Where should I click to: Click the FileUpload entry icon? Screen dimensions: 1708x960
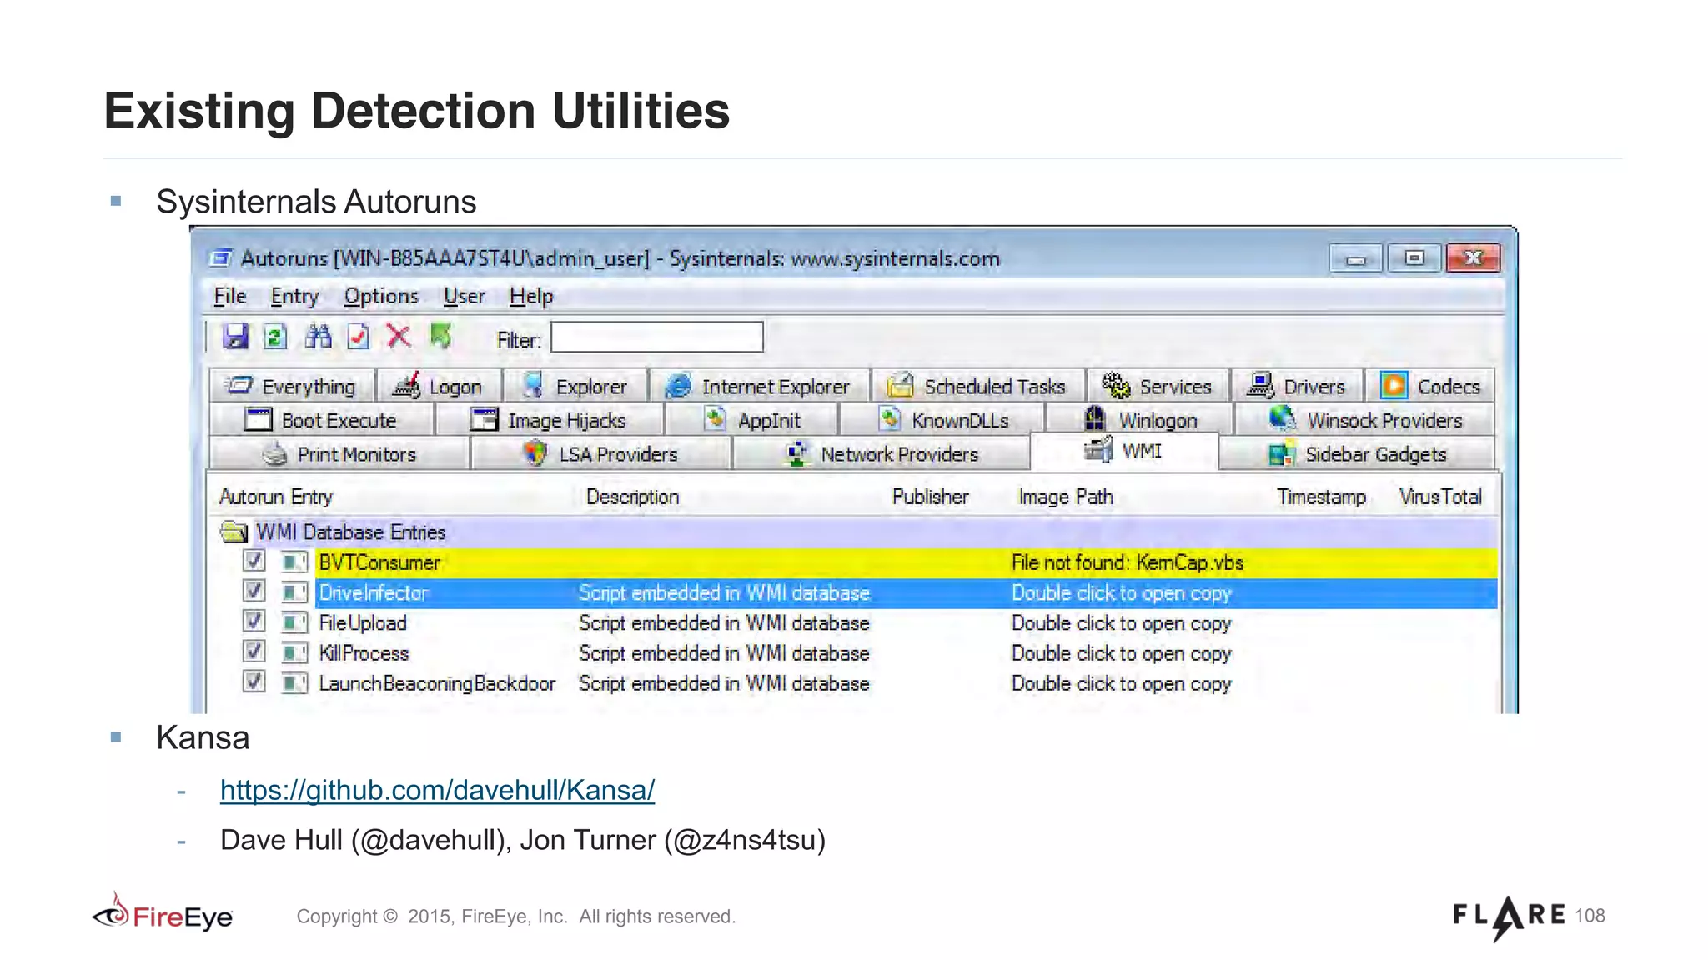coord(294,622)
